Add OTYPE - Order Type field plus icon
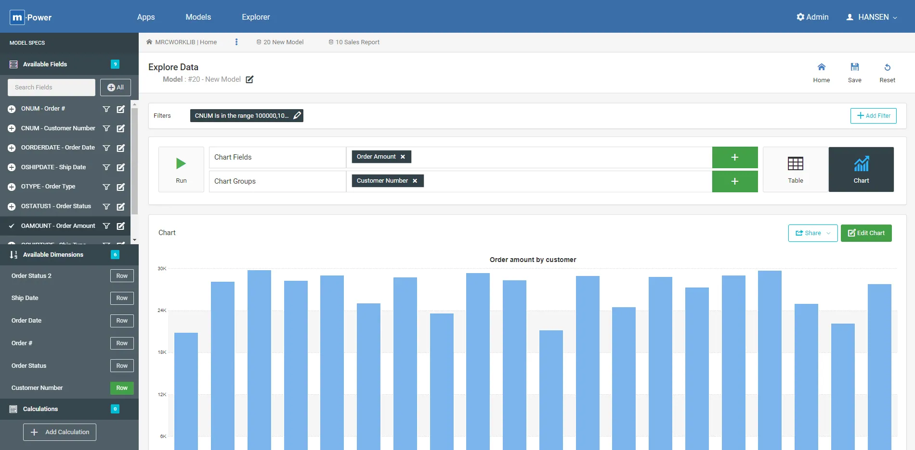The width and height of the screenshot is (915, 450). [x=12, y=187]
